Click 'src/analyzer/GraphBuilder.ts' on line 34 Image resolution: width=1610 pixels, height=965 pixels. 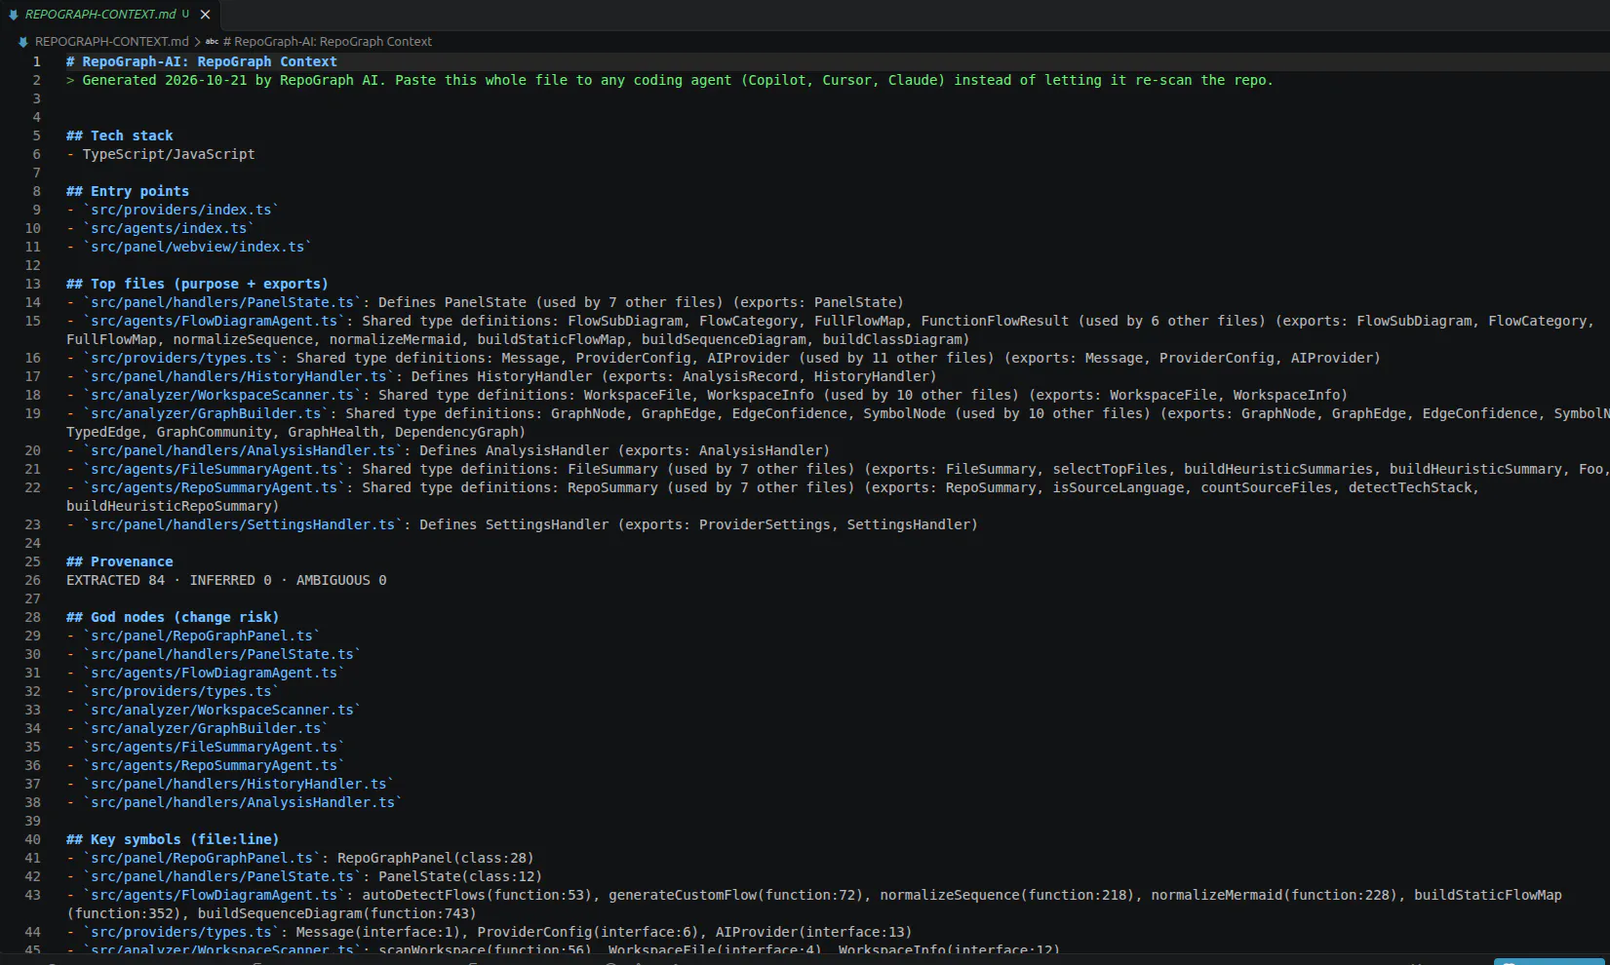pyautogui.click(x=206, y=728)
